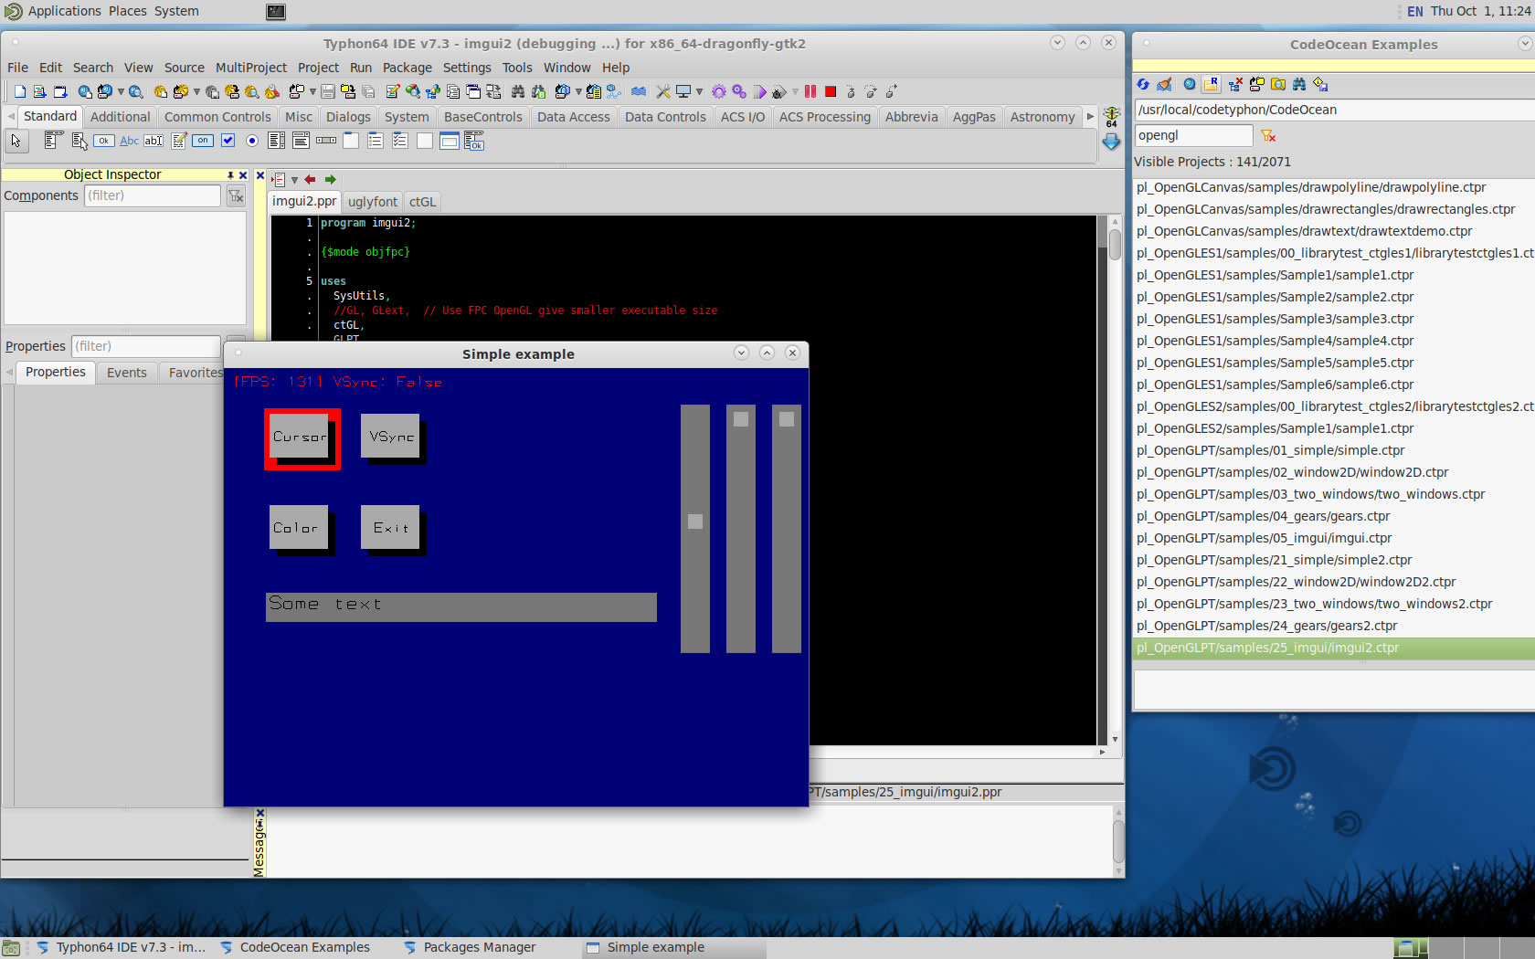Click the Color button in Simple example
The image size is (1535, 959).
click(299, 528)
